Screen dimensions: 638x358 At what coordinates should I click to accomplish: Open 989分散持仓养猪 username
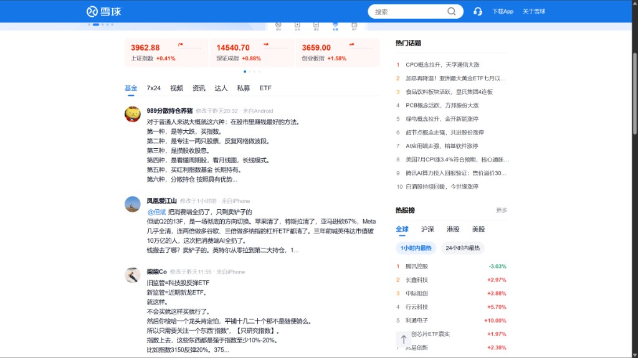tap(169, 111)
